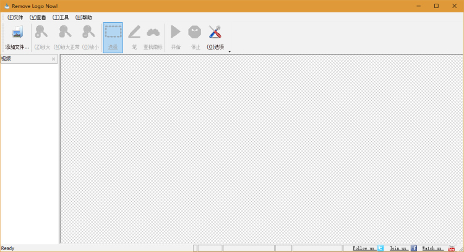
Task: Expand the toolbar overflow arrow
Action: coord(230,52)
